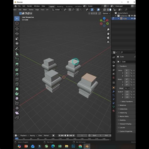Screen dimensions: 149x149
Task: Lock Location X with its padlock
Action: (131, 70)
